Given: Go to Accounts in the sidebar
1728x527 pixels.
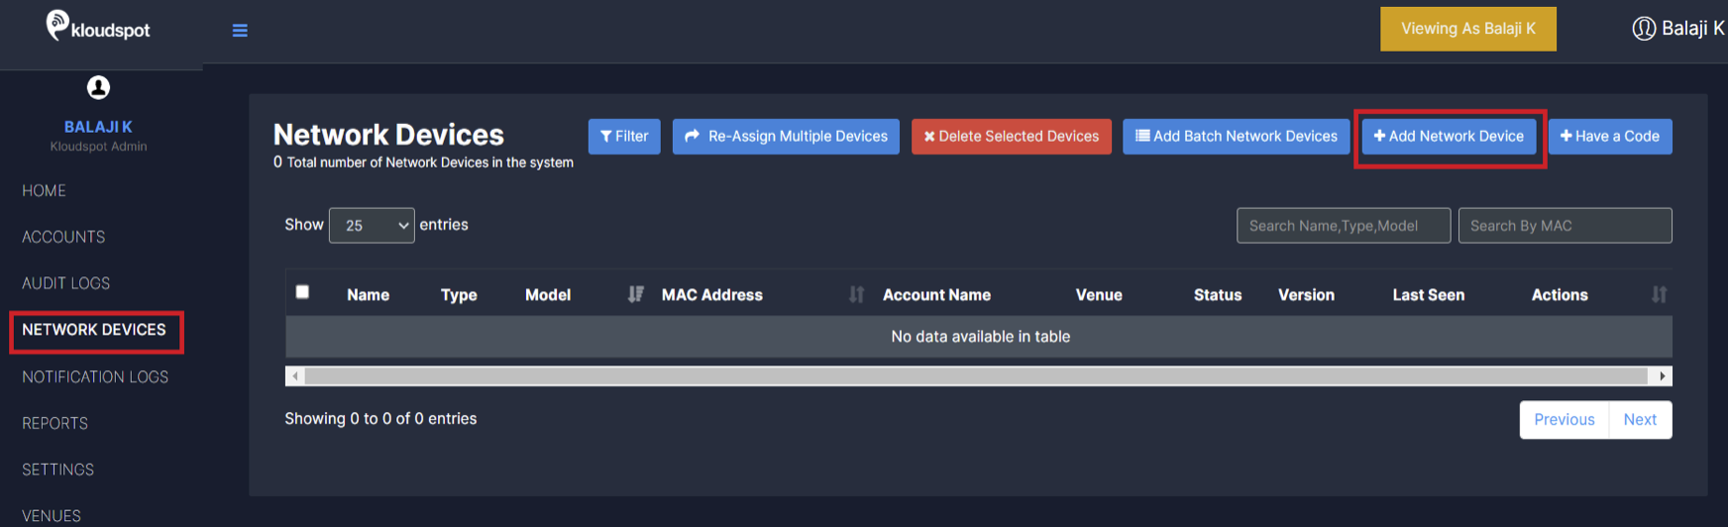Looking at the screenshot, I should click(x=63, y=237).
